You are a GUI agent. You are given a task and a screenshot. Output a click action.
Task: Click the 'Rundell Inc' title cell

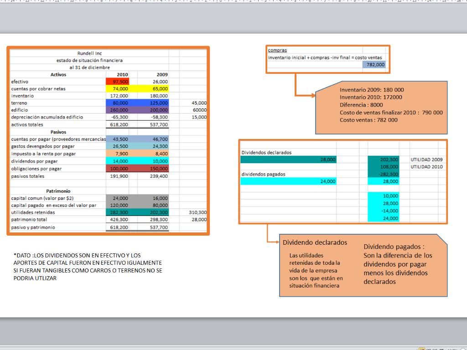89,53
